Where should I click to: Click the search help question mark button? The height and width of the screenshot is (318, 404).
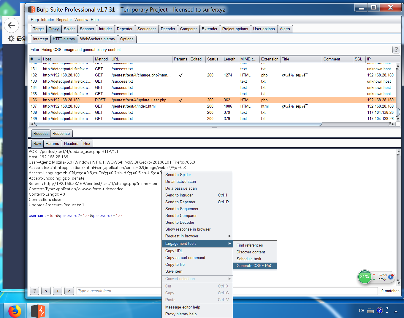[x=34, y=291]
